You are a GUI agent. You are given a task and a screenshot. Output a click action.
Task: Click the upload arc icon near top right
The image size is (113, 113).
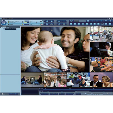click(x=106, y=21)
